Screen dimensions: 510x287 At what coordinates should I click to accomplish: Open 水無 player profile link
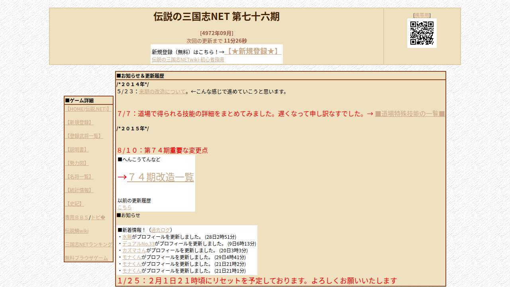click(x=127, y=237)
